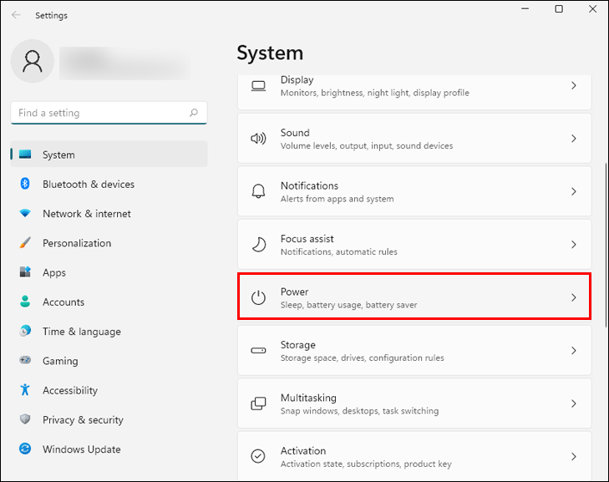This screenshot has height=482, width=609.
Task: Switch to Time & language settings
Action: pyautogui.click(x=81, y=332)
